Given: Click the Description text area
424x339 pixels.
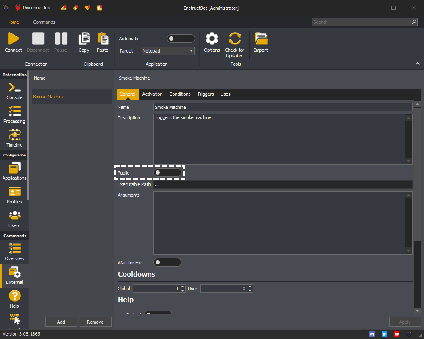Looking at the screenshot, I should click(x=279, y=139).
